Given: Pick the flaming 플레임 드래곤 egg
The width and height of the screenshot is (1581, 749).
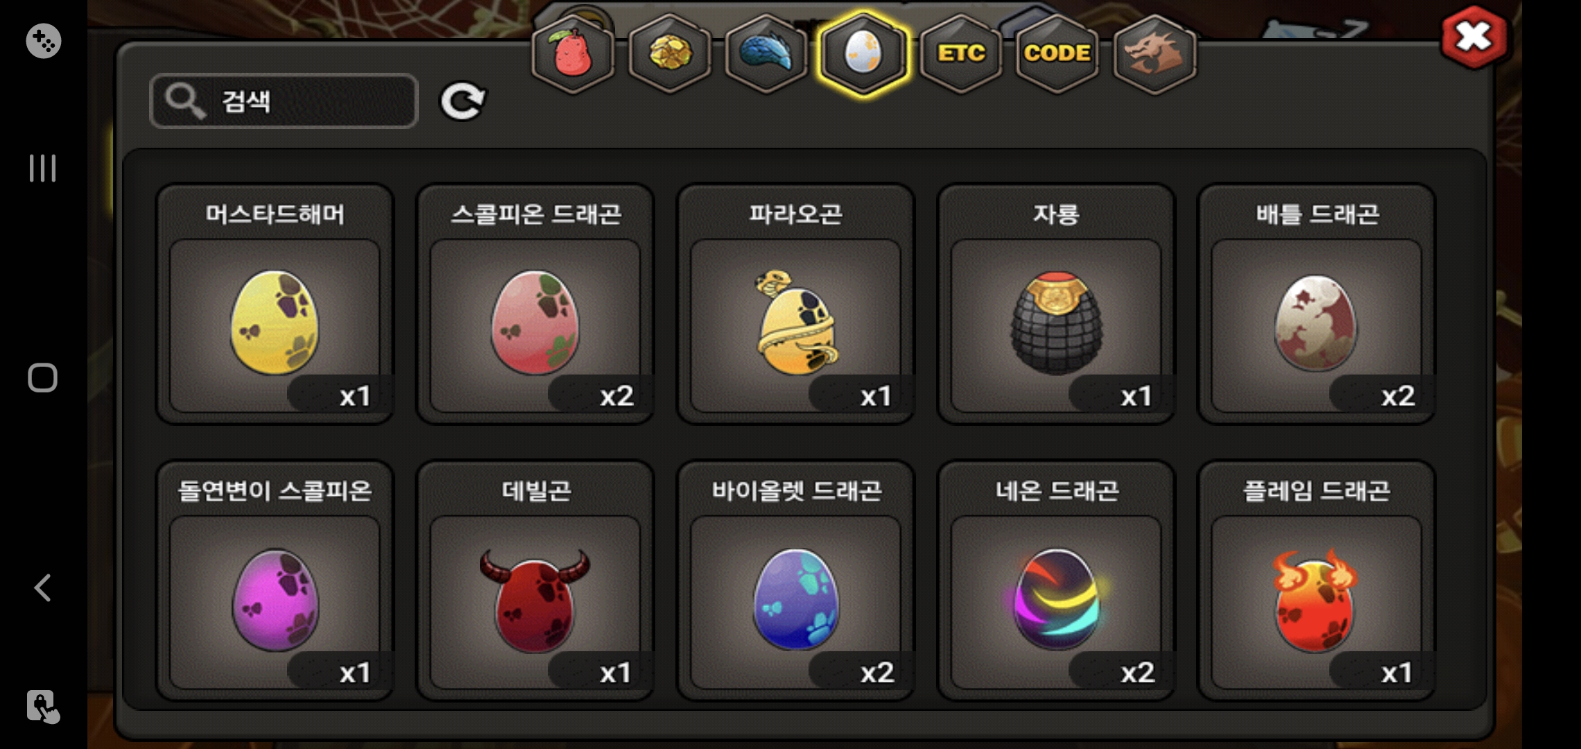Looking at the screenshot, I should tap(1316, 580).
